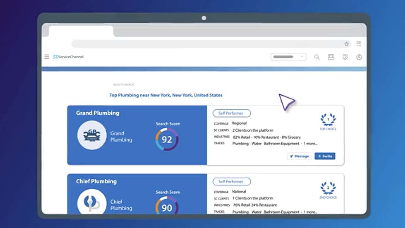
Task: Bookmark page with star icon
Action: 346,44
